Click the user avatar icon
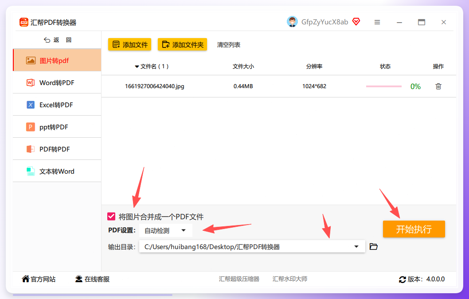This screenshot has height=299, width=469. [292, 22]
